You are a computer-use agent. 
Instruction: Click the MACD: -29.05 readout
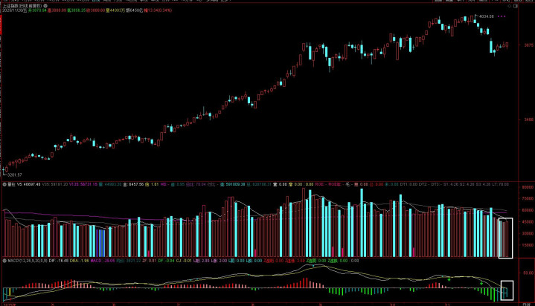click(x=103, y=261)
